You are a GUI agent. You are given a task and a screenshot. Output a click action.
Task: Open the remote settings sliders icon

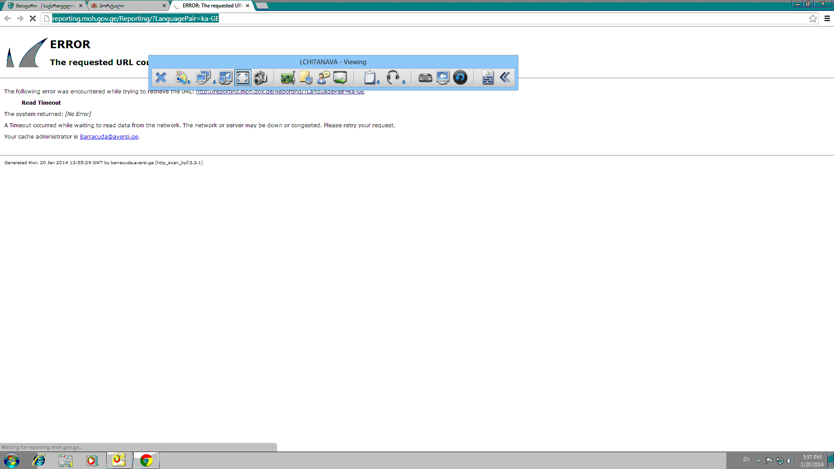coord(488,78)
